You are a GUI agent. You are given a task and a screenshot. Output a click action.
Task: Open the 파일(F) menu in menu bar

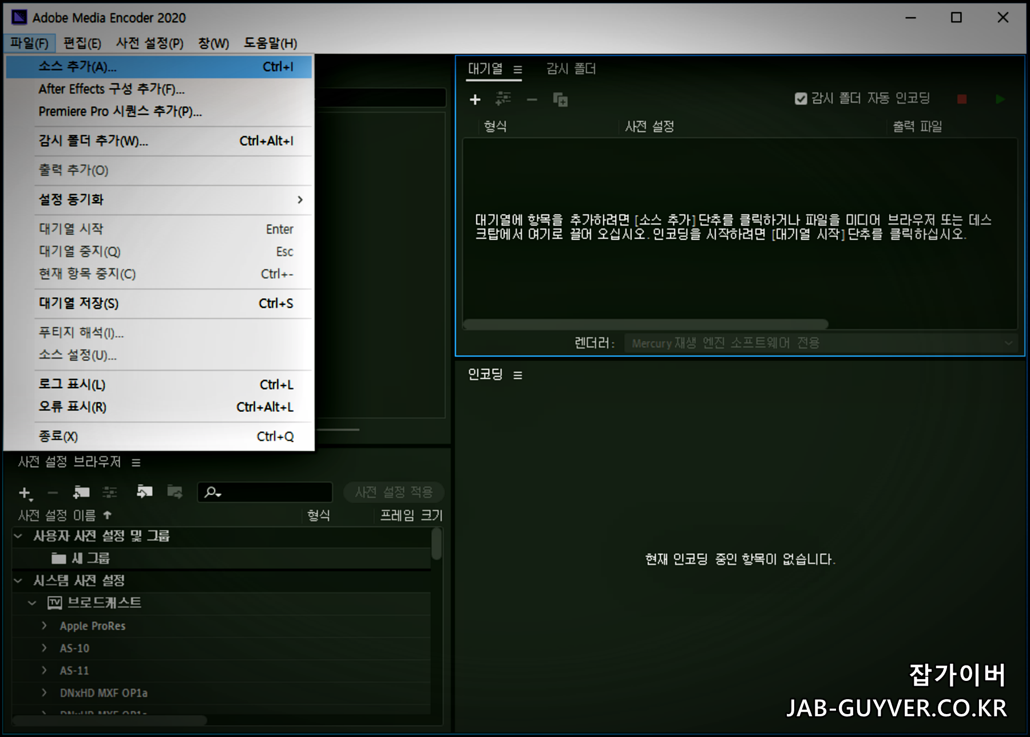(x=30, y=43)
